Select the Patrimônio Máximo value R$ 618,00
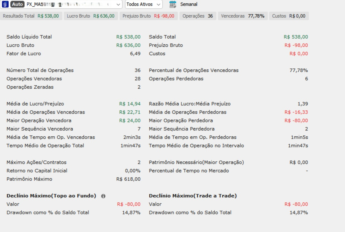The width and height of the screenshot is (345, 232). [x=128, y=179]
